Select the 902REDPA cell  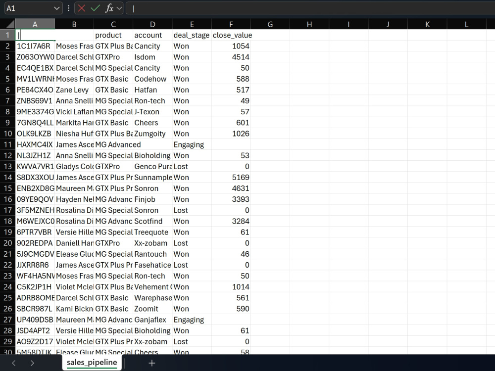pyautogui.click(x=35, y=243)
